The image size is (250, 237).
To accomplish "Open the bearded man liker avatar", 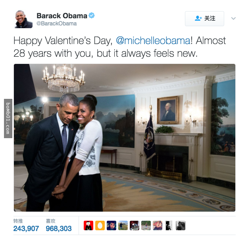I will point(112,225).
